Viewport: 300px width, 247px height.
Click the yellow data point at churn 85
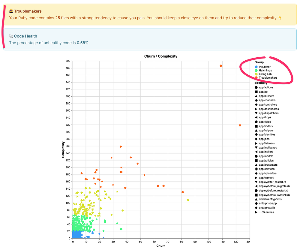188,200
